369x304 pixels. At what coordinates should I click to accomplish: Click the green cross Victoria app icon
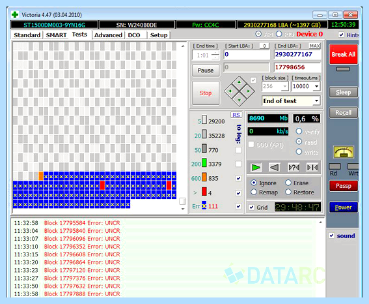[x=15, y=14]
